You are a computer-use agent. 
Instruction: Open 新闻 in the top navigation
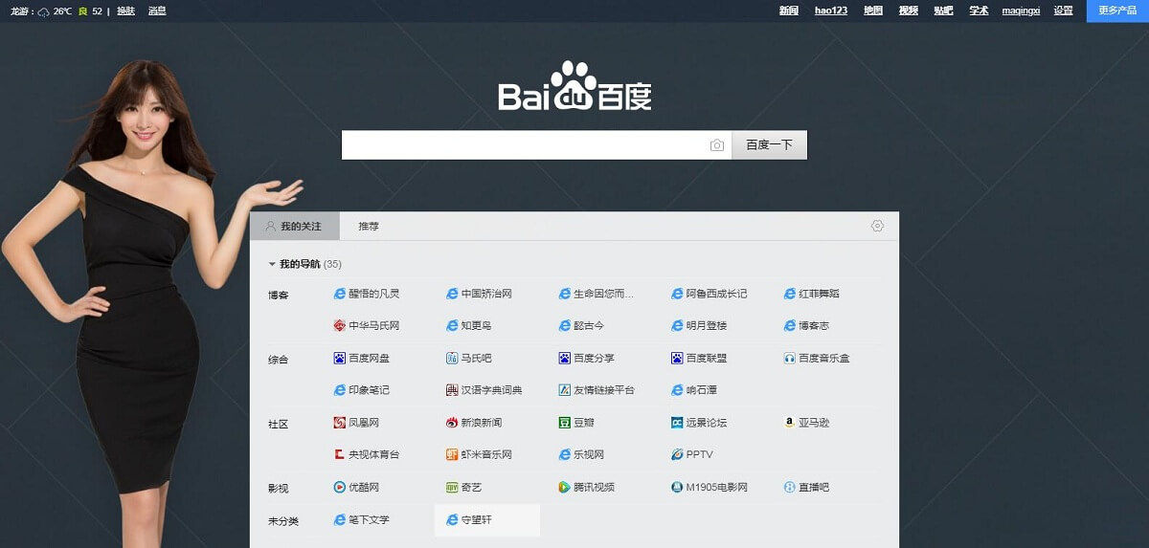[x=789, y=11]
